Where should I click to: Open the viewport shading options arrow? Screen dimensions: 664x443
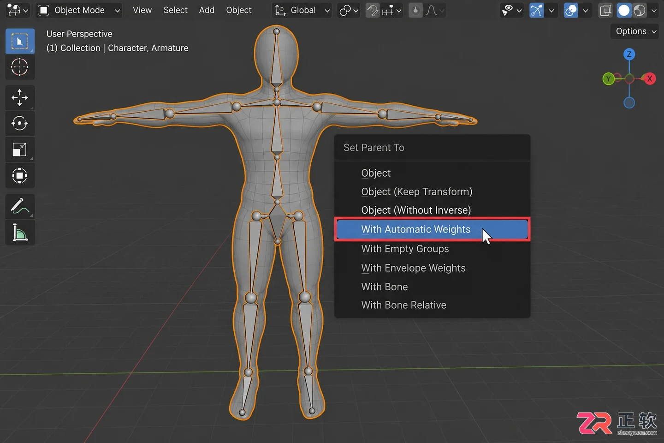(x=654, y=10)
